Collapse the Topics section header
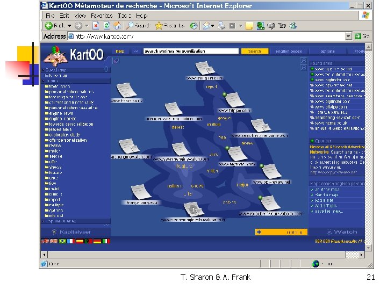This screenshot has height=290, width=387. click(x=76, y=81)
